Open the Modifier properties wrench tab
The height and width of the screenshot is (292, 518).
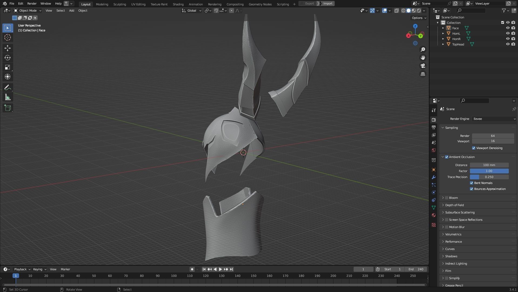434,177
